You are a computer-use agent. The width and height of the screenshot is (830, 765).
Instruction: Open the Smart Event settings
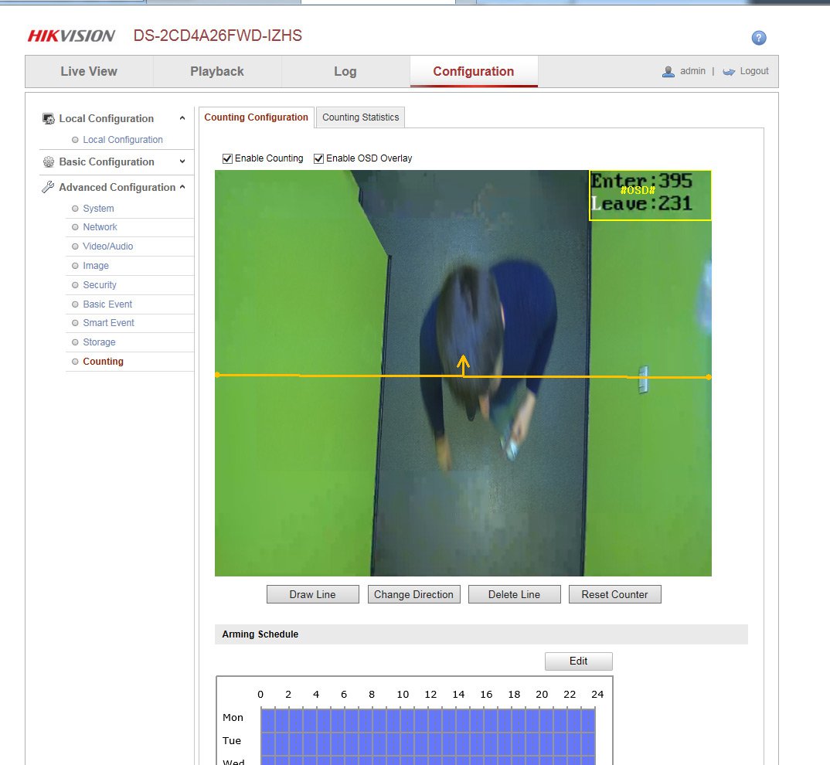click(x=108, y=323)
